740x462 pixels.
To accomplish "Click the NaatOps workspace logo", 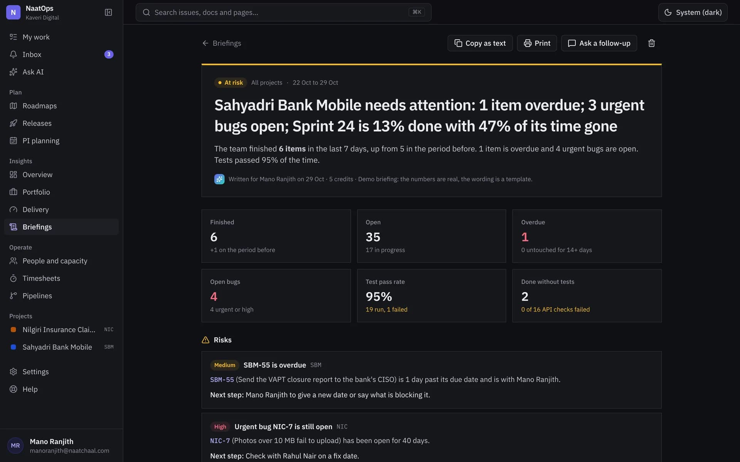I will click(13, 12).
